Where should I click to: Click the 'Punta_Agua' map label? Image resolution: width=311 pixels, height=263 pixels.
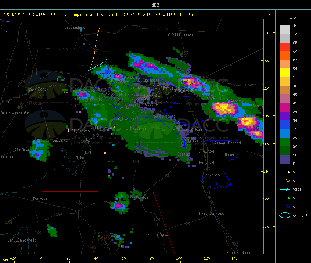(x=158, y=235)
